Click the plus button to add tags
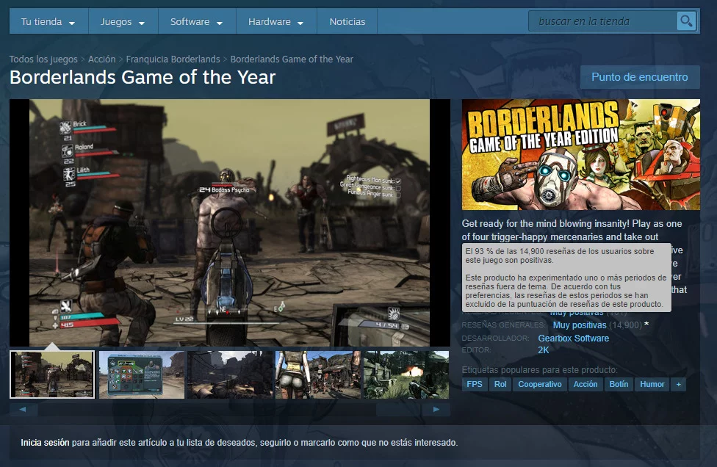717x467 pixels. pyautogui.click(x=678, y=384)
